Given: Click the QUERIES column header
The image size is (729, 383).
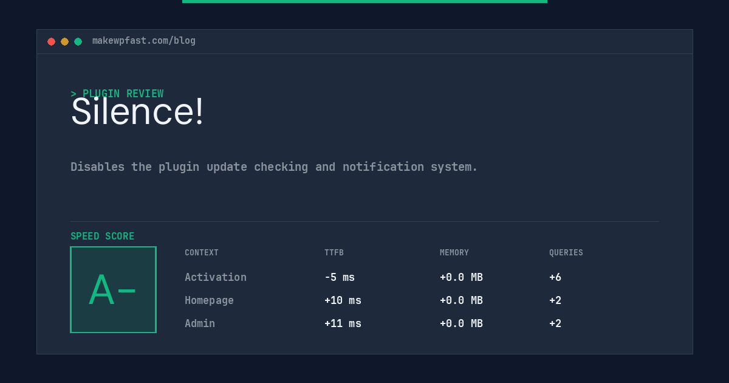Looking at the screenshot, I should [566, 252].
